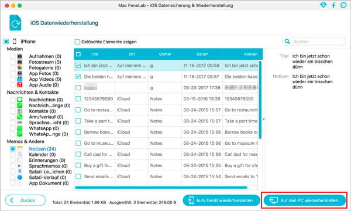Open the Facebook icon in title bar
Screen dimensions: 351x211
tap(333, 5)
